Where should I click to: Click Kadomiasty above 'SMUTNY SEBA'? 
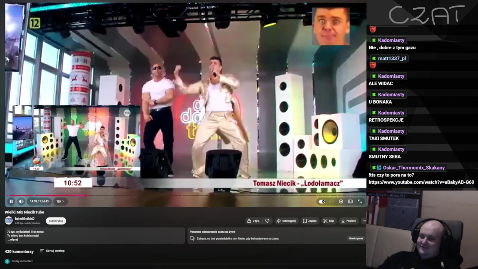[391, 149]
